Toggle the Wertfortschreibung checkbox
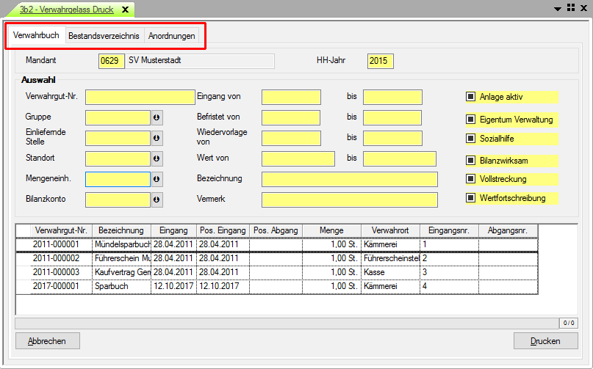The width and height of the screenshot is (593, 369). click(x=470, y=197)
